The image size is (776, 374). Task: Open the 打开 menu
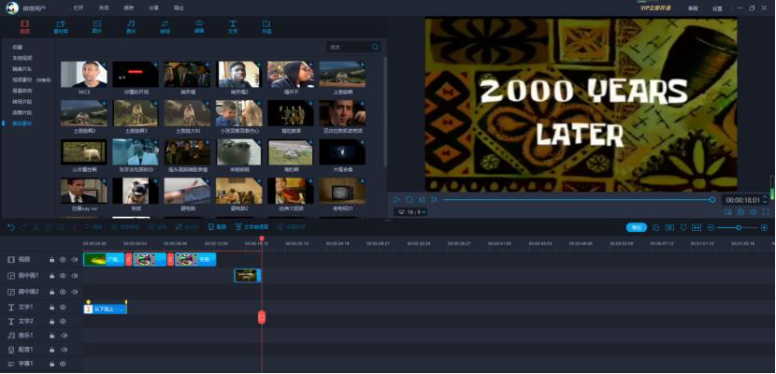point(79,8)
